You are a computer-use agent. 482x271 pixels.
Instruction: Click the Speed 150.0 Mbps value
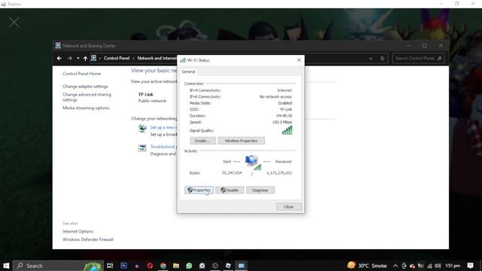coord(282,122)
